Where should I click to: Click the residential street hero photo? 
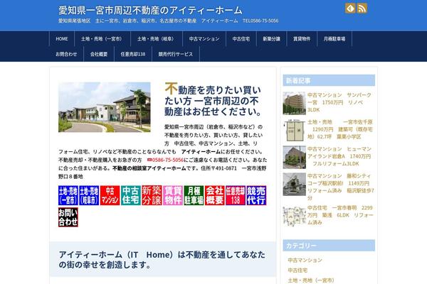click(105, 107)
